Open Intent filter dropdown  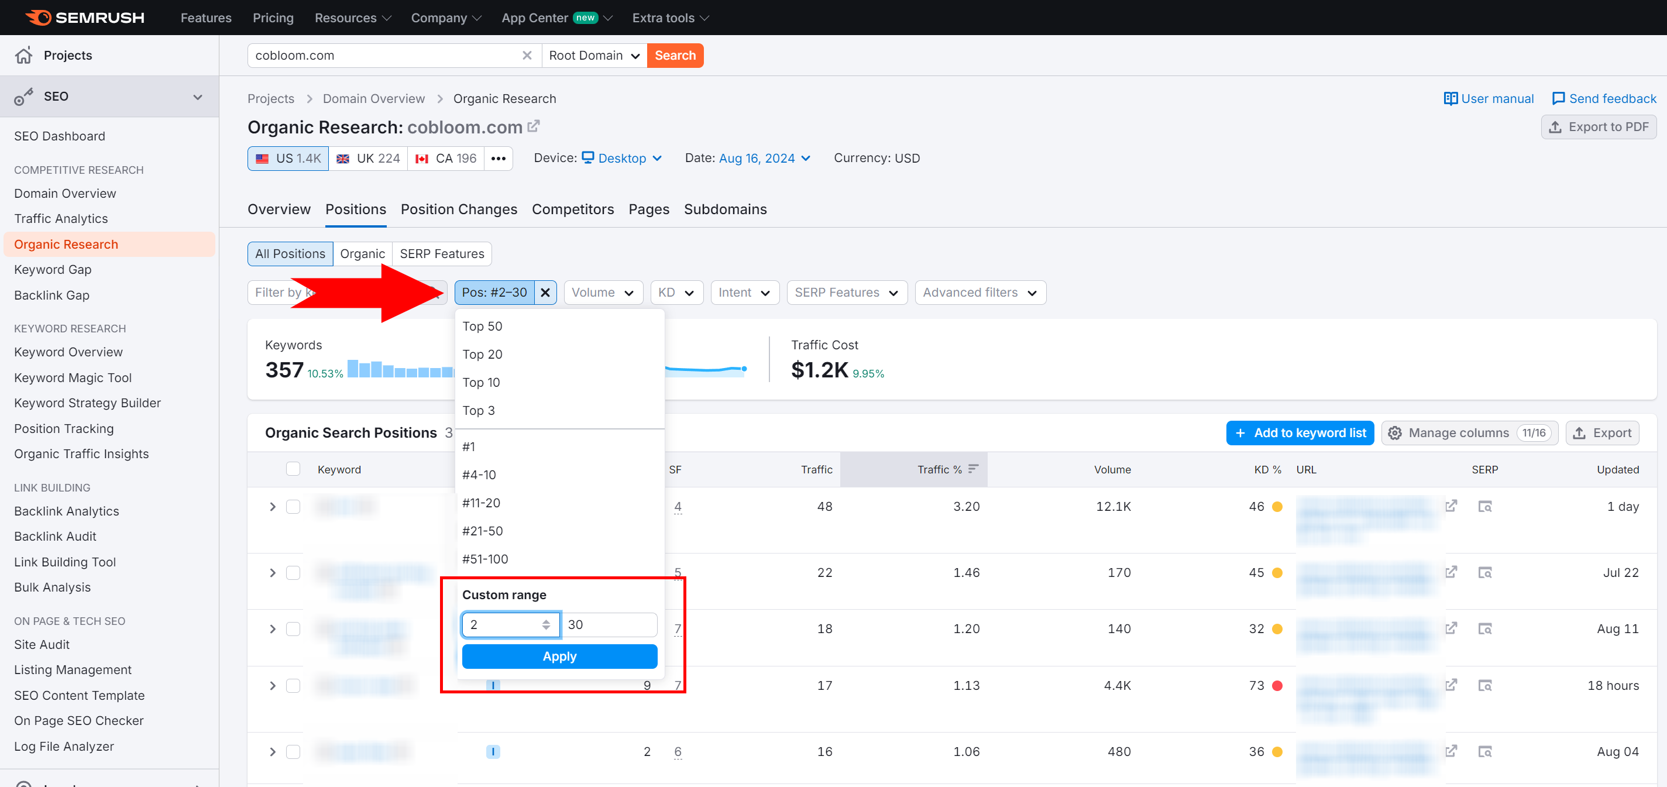coord(744,293)
